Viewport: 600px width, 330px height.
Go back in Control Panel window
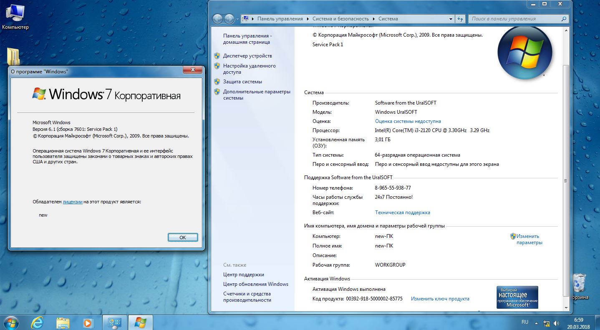217,19
